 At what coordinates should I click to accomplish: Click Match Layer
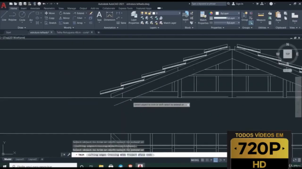[168, 23]
